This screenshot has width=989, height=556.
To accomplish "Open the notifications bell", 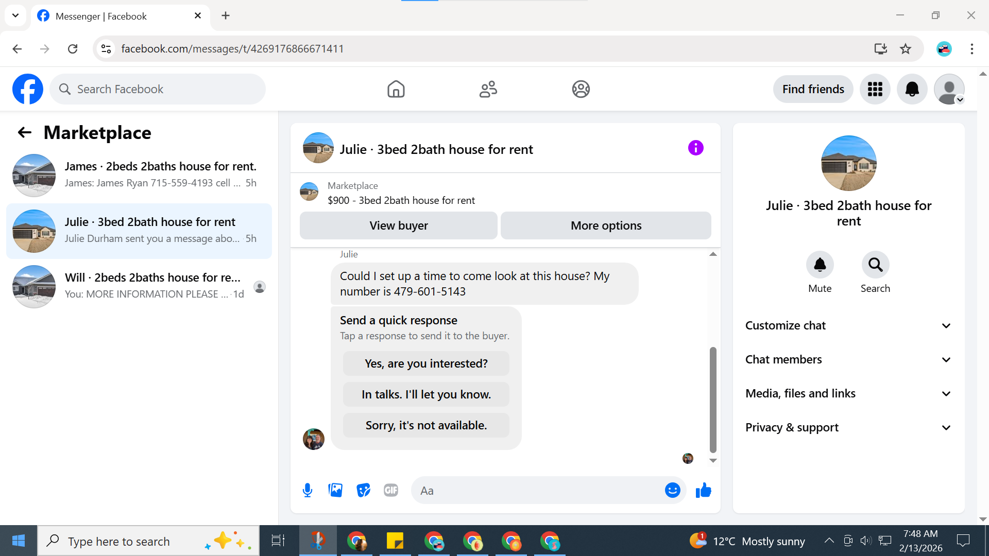I will [x=912, y=89].
